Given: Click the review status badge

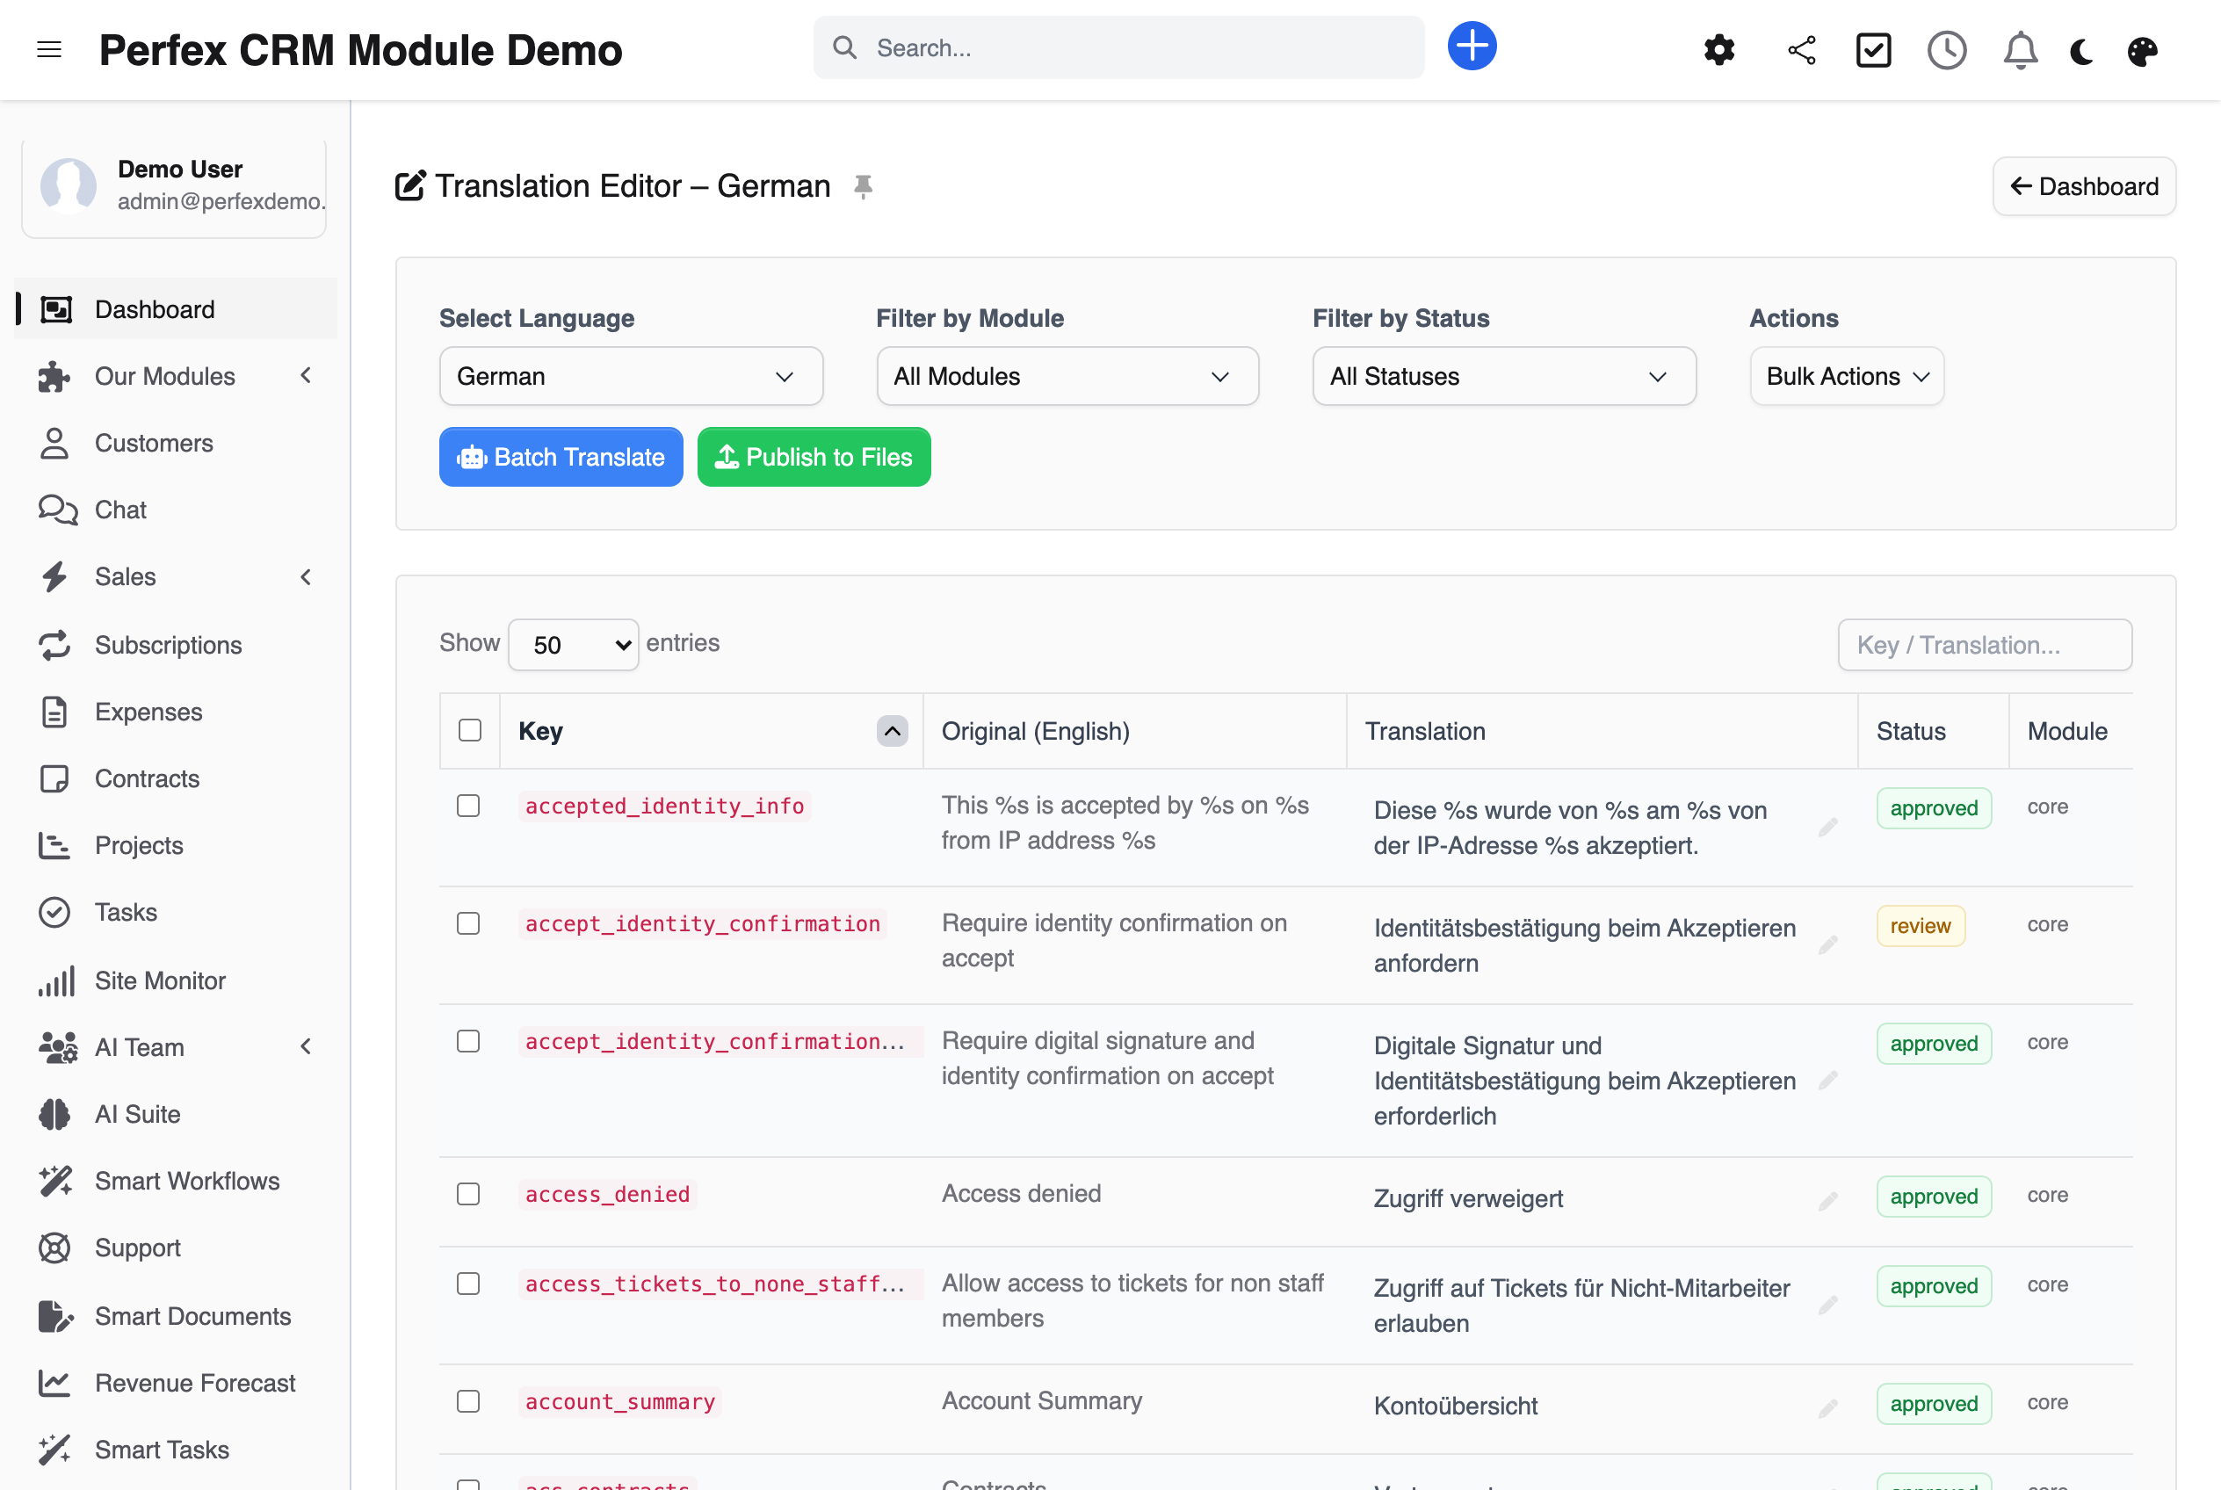Looking at the screenshot, I should [1920, 926].
